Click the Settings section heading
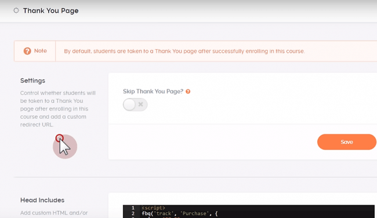Screen dimensions: 377x218 click(32, 81)
